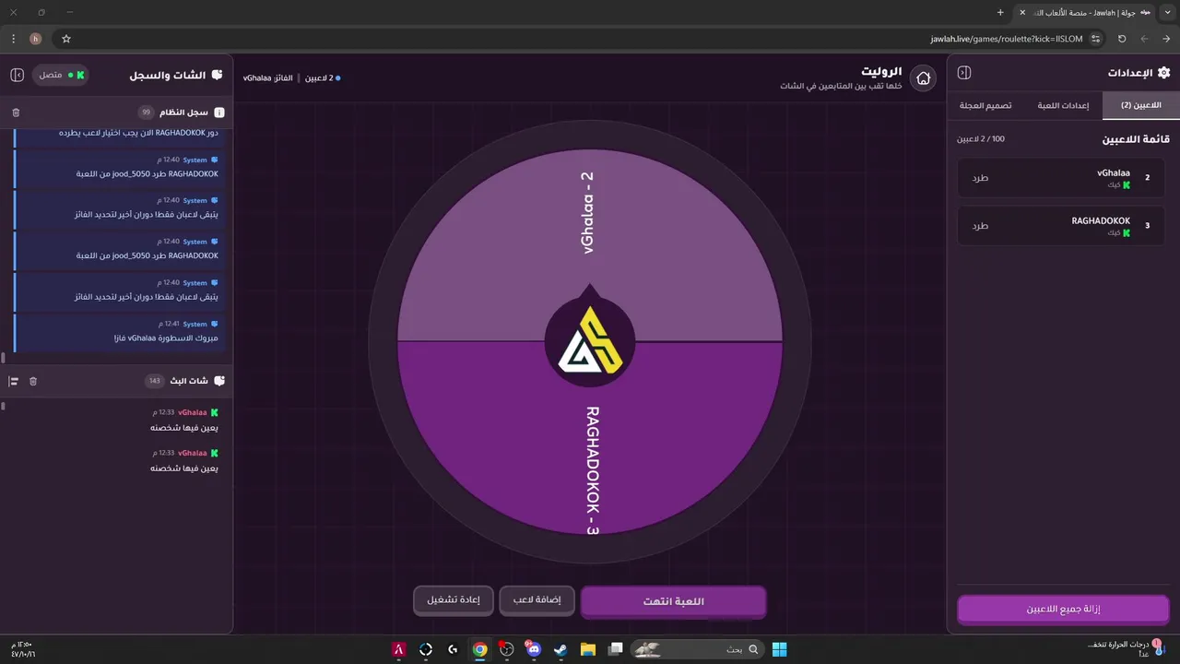Open the Chrome three-dot menu

(13, 39)
